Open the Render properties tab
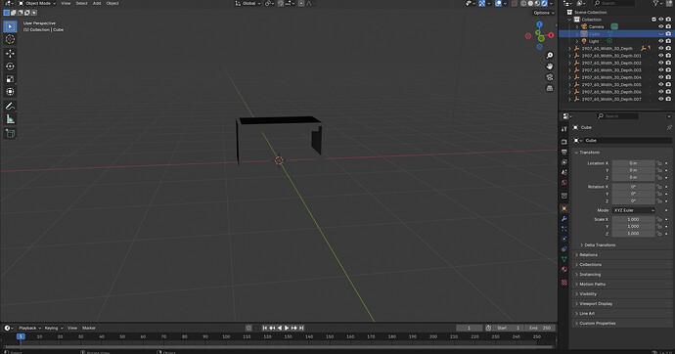This screenshot has width=675, height=354. click(563, 142)
